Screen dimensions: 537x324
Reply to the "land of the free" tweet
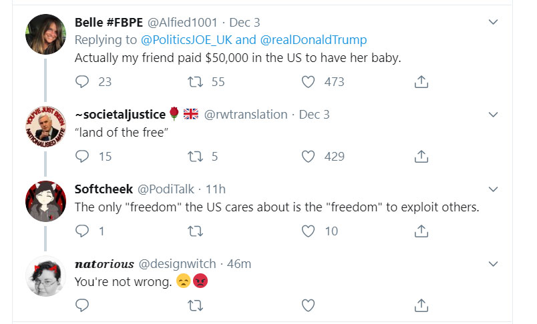point(82,157)
